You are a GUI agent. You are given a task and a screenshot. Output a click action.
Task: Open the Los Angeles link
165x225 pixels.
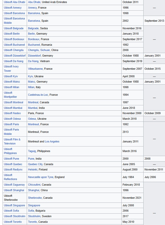[x=52, y=141]
